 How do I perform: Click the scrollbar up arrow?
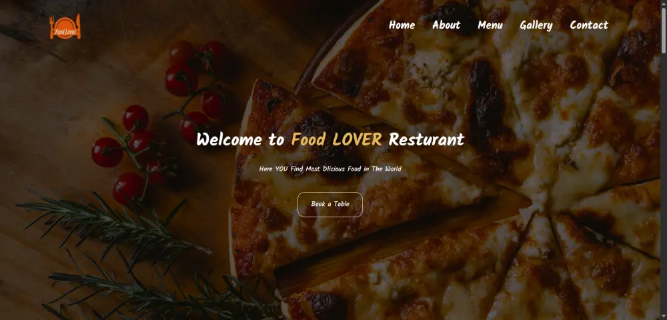[x=664, y=3]
